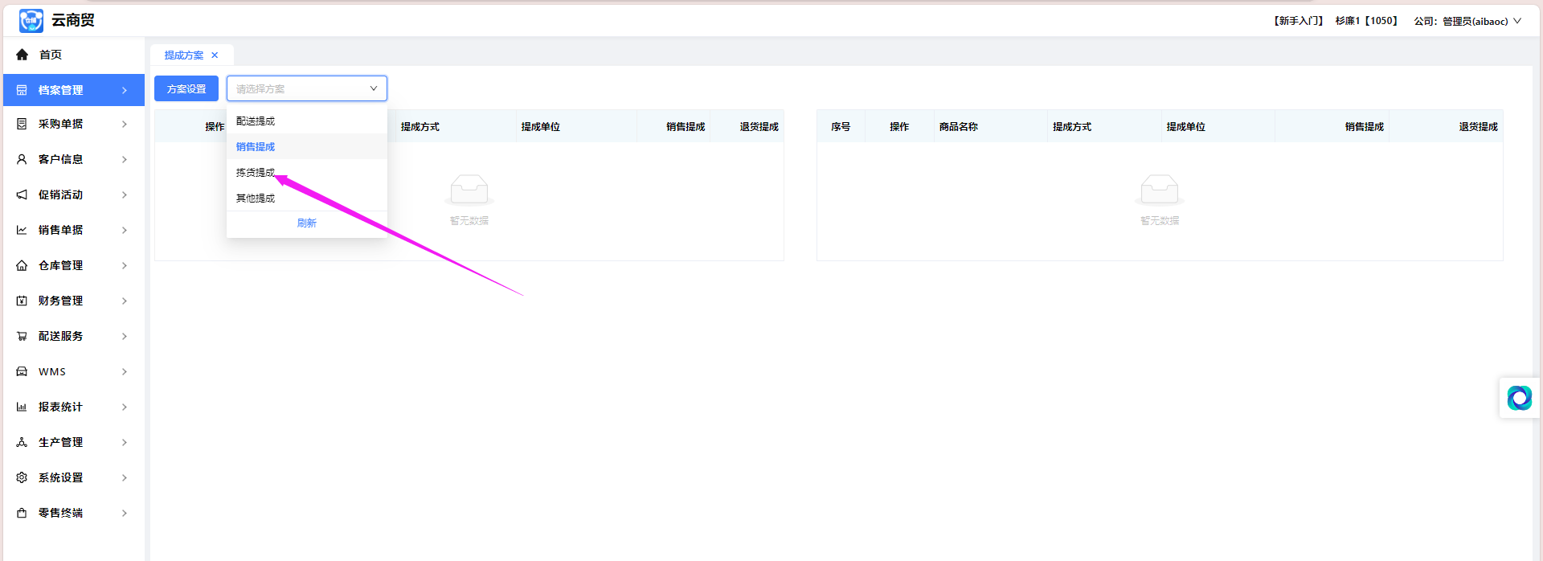
Task: Click the 刷新 link in dropdown
Action: pyautogui.click(x=307, y=223)
